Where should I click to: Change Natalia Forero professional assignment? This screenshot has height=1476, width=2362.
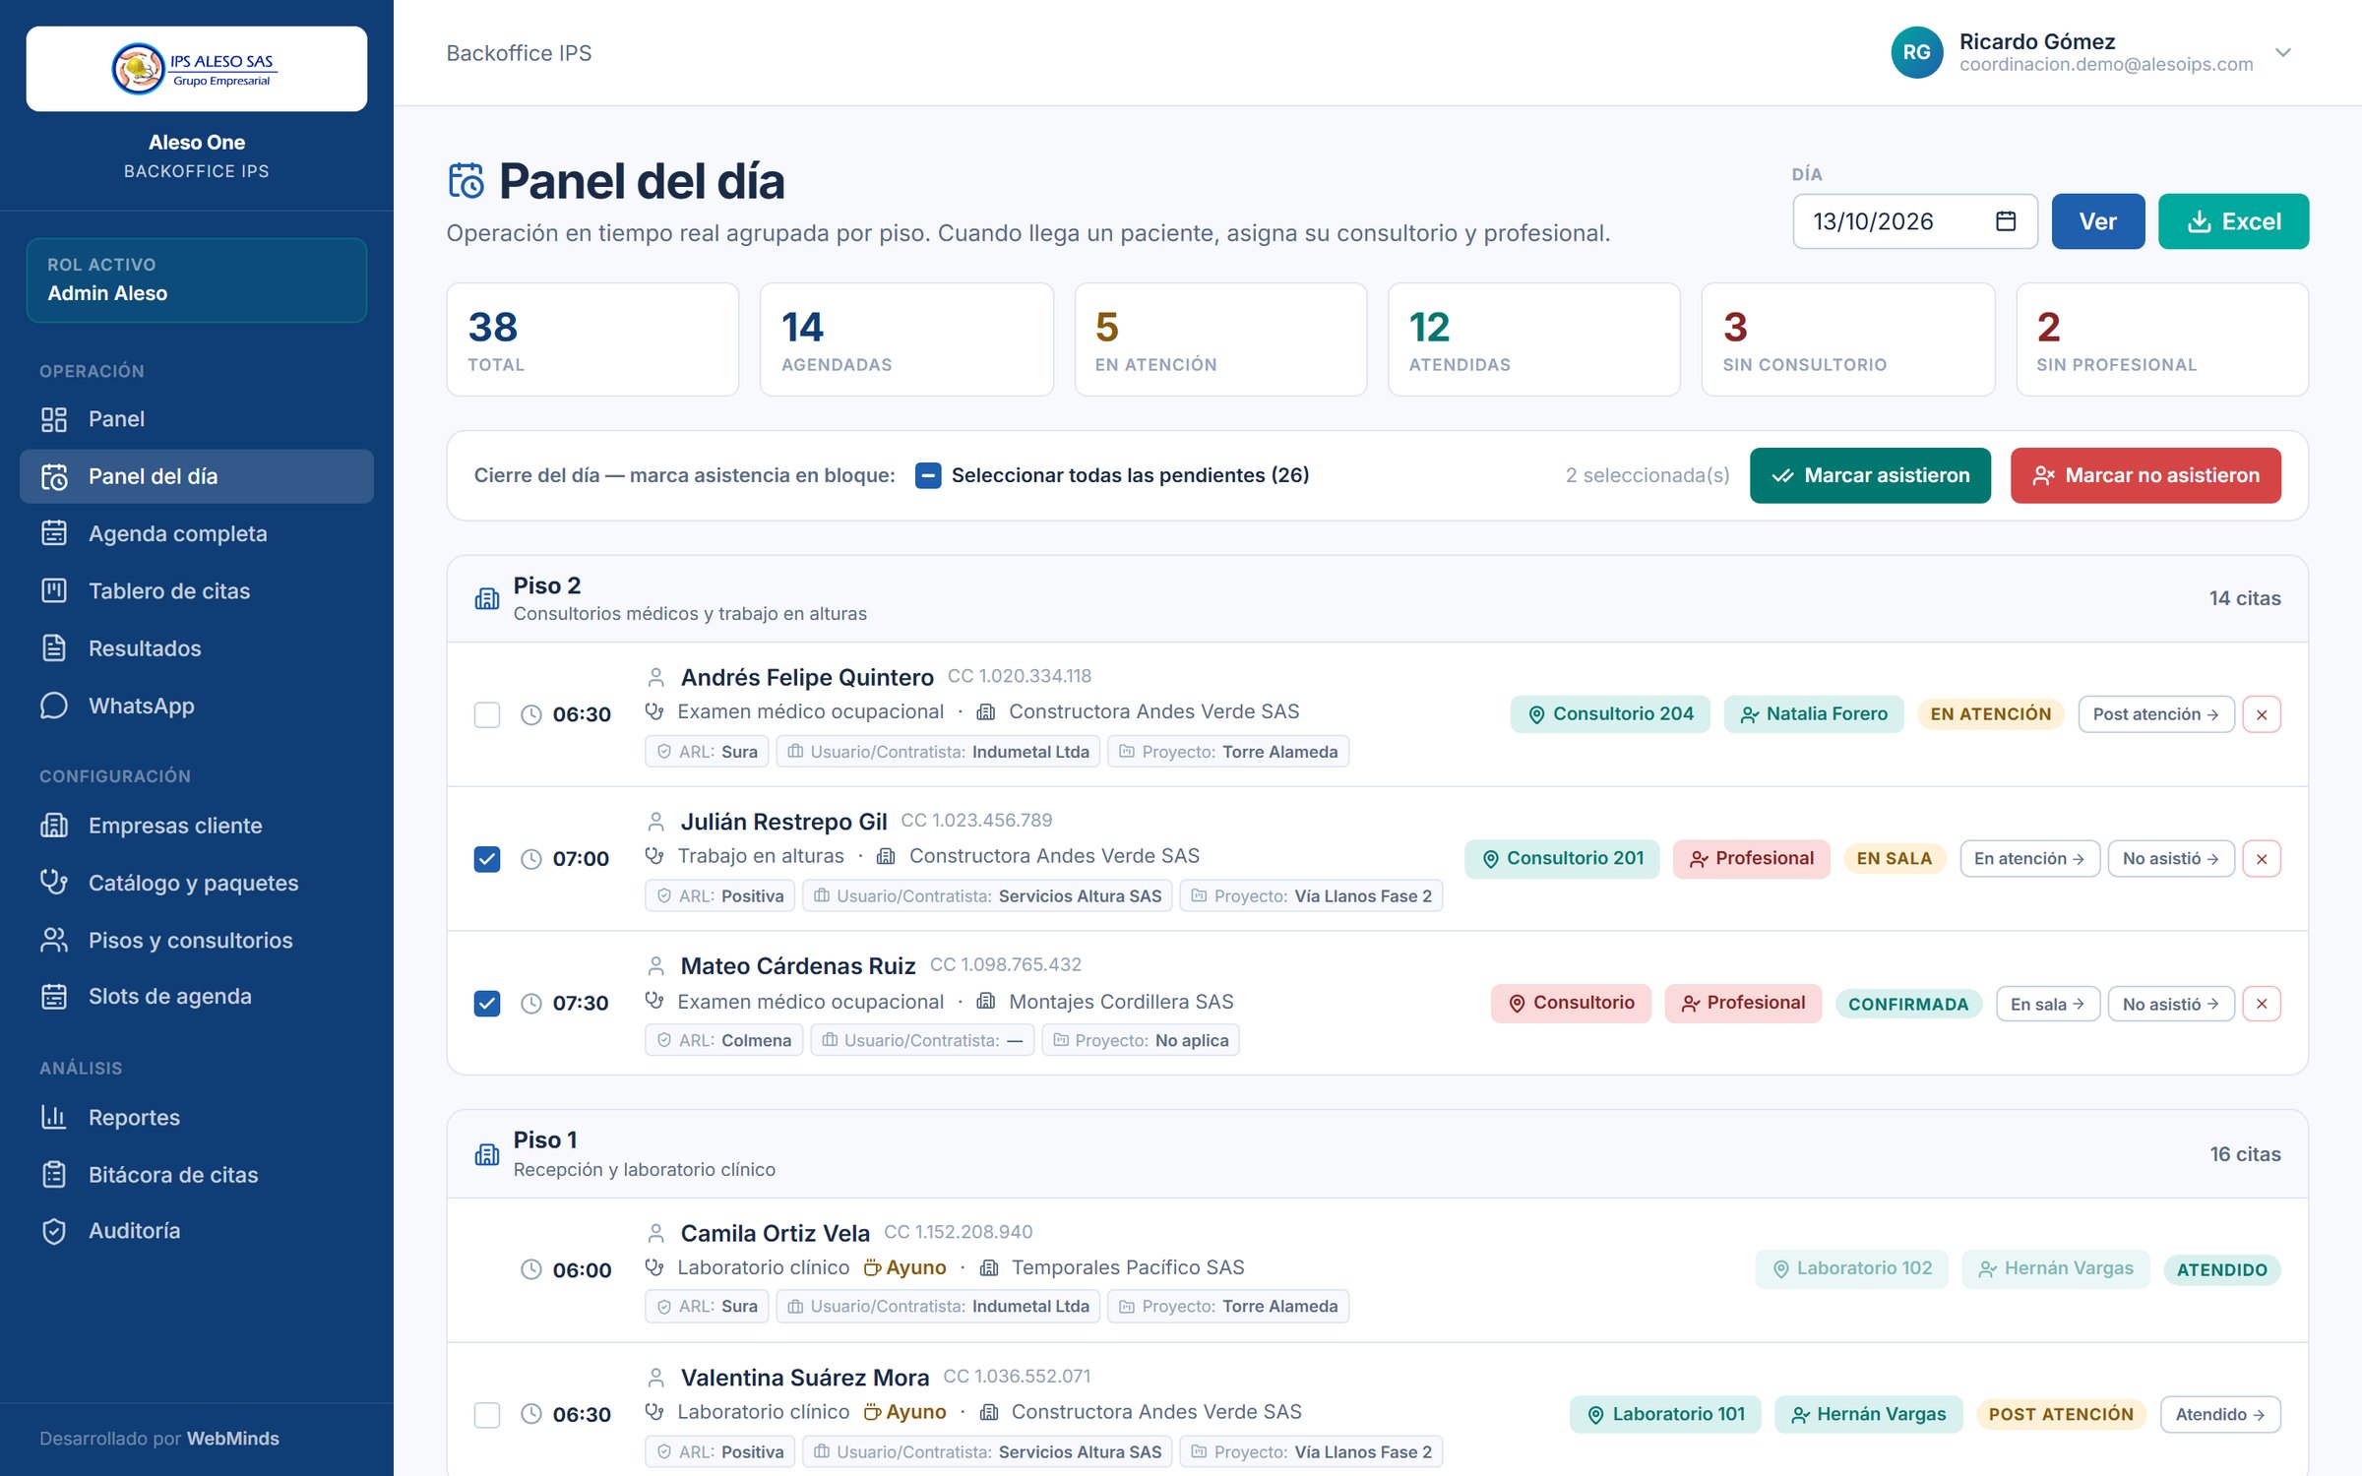[1814, 713]
